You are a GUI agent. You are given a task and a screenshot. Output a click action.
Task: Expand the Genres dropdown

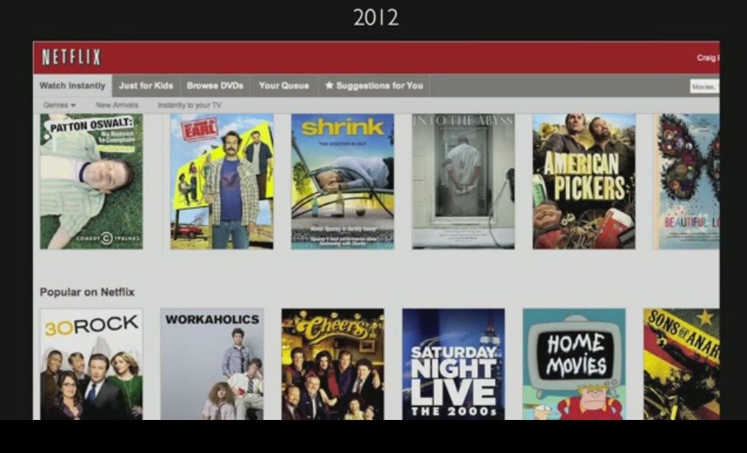point(59,105)
